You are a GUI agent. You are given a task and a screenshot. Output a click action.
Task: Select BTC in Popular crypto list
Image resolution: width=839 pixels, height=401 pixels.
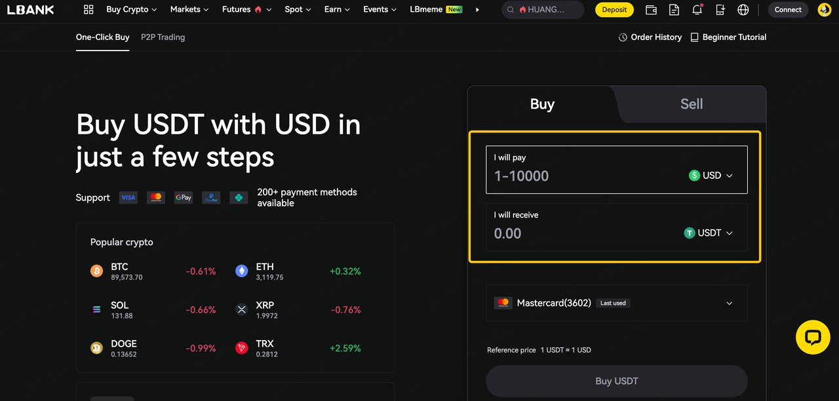click(119, 271)
